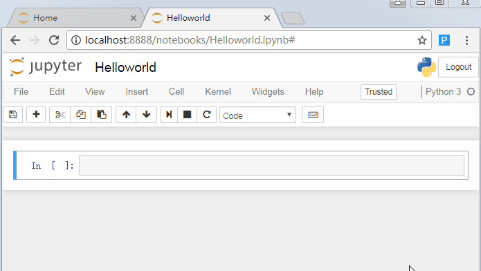
Task: Open the Edit menu
Action: tap(57, 92)
